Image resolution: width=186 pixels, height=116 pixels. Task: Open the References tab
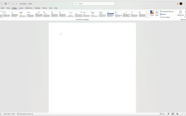pos(29,8)
